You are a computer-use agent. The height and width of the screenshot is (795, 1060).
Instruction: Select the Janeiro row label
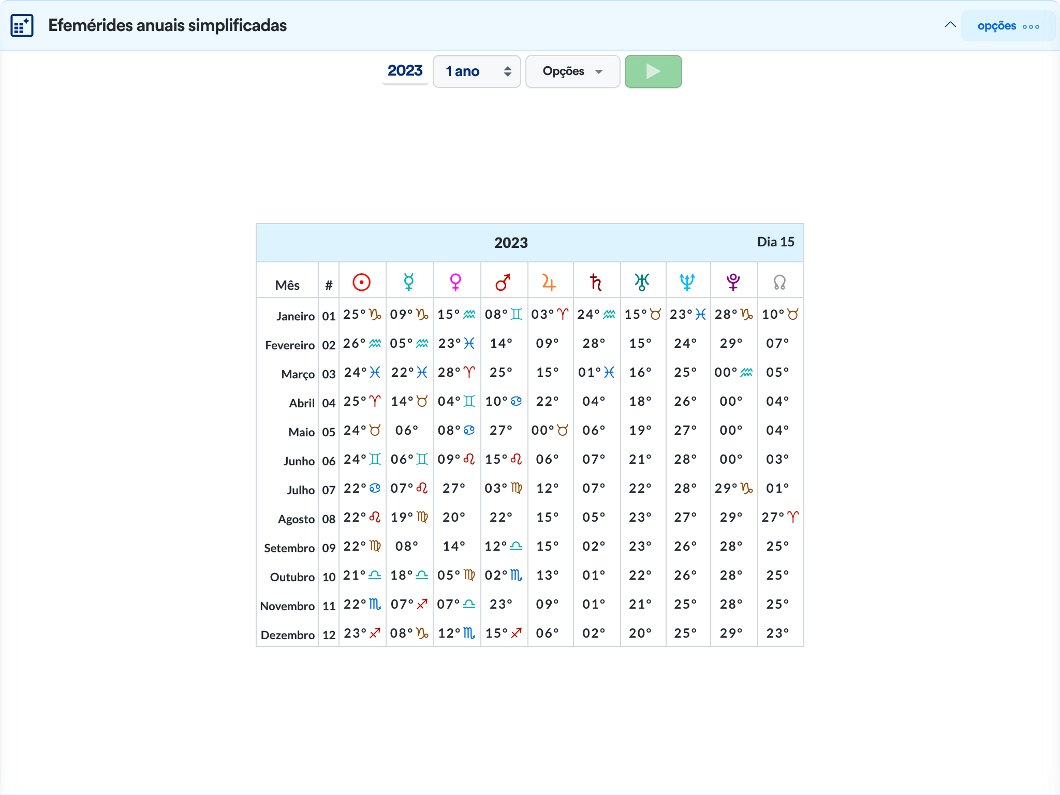coord(295,316)
